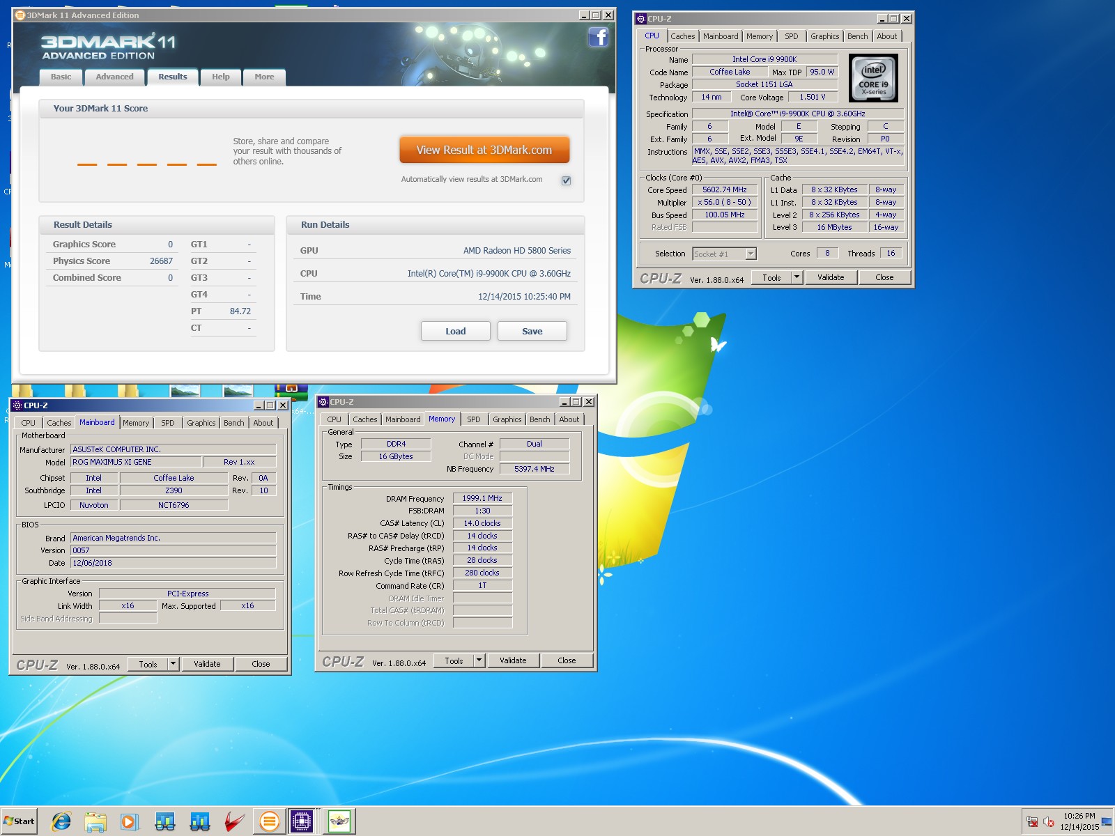Click Validate in CPU-Z CPU window
1115x836 pixels.
pyautogui.click(x=831, y=277)
